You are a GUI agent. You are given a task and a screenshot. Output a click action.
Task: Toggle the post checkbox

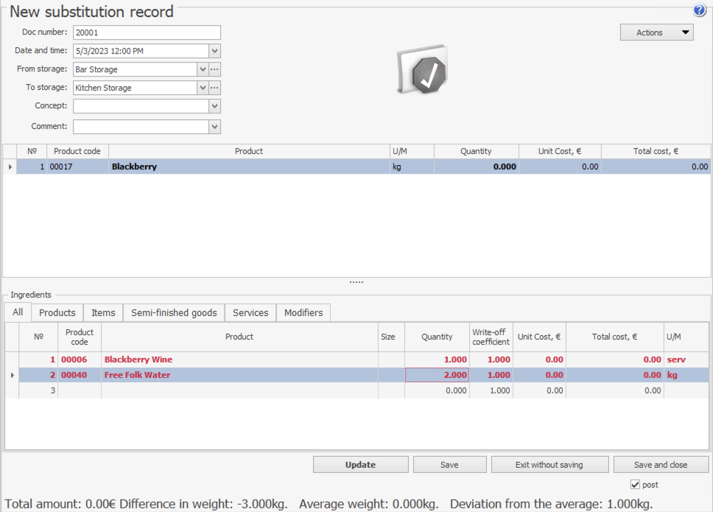[x=636, y=485]
